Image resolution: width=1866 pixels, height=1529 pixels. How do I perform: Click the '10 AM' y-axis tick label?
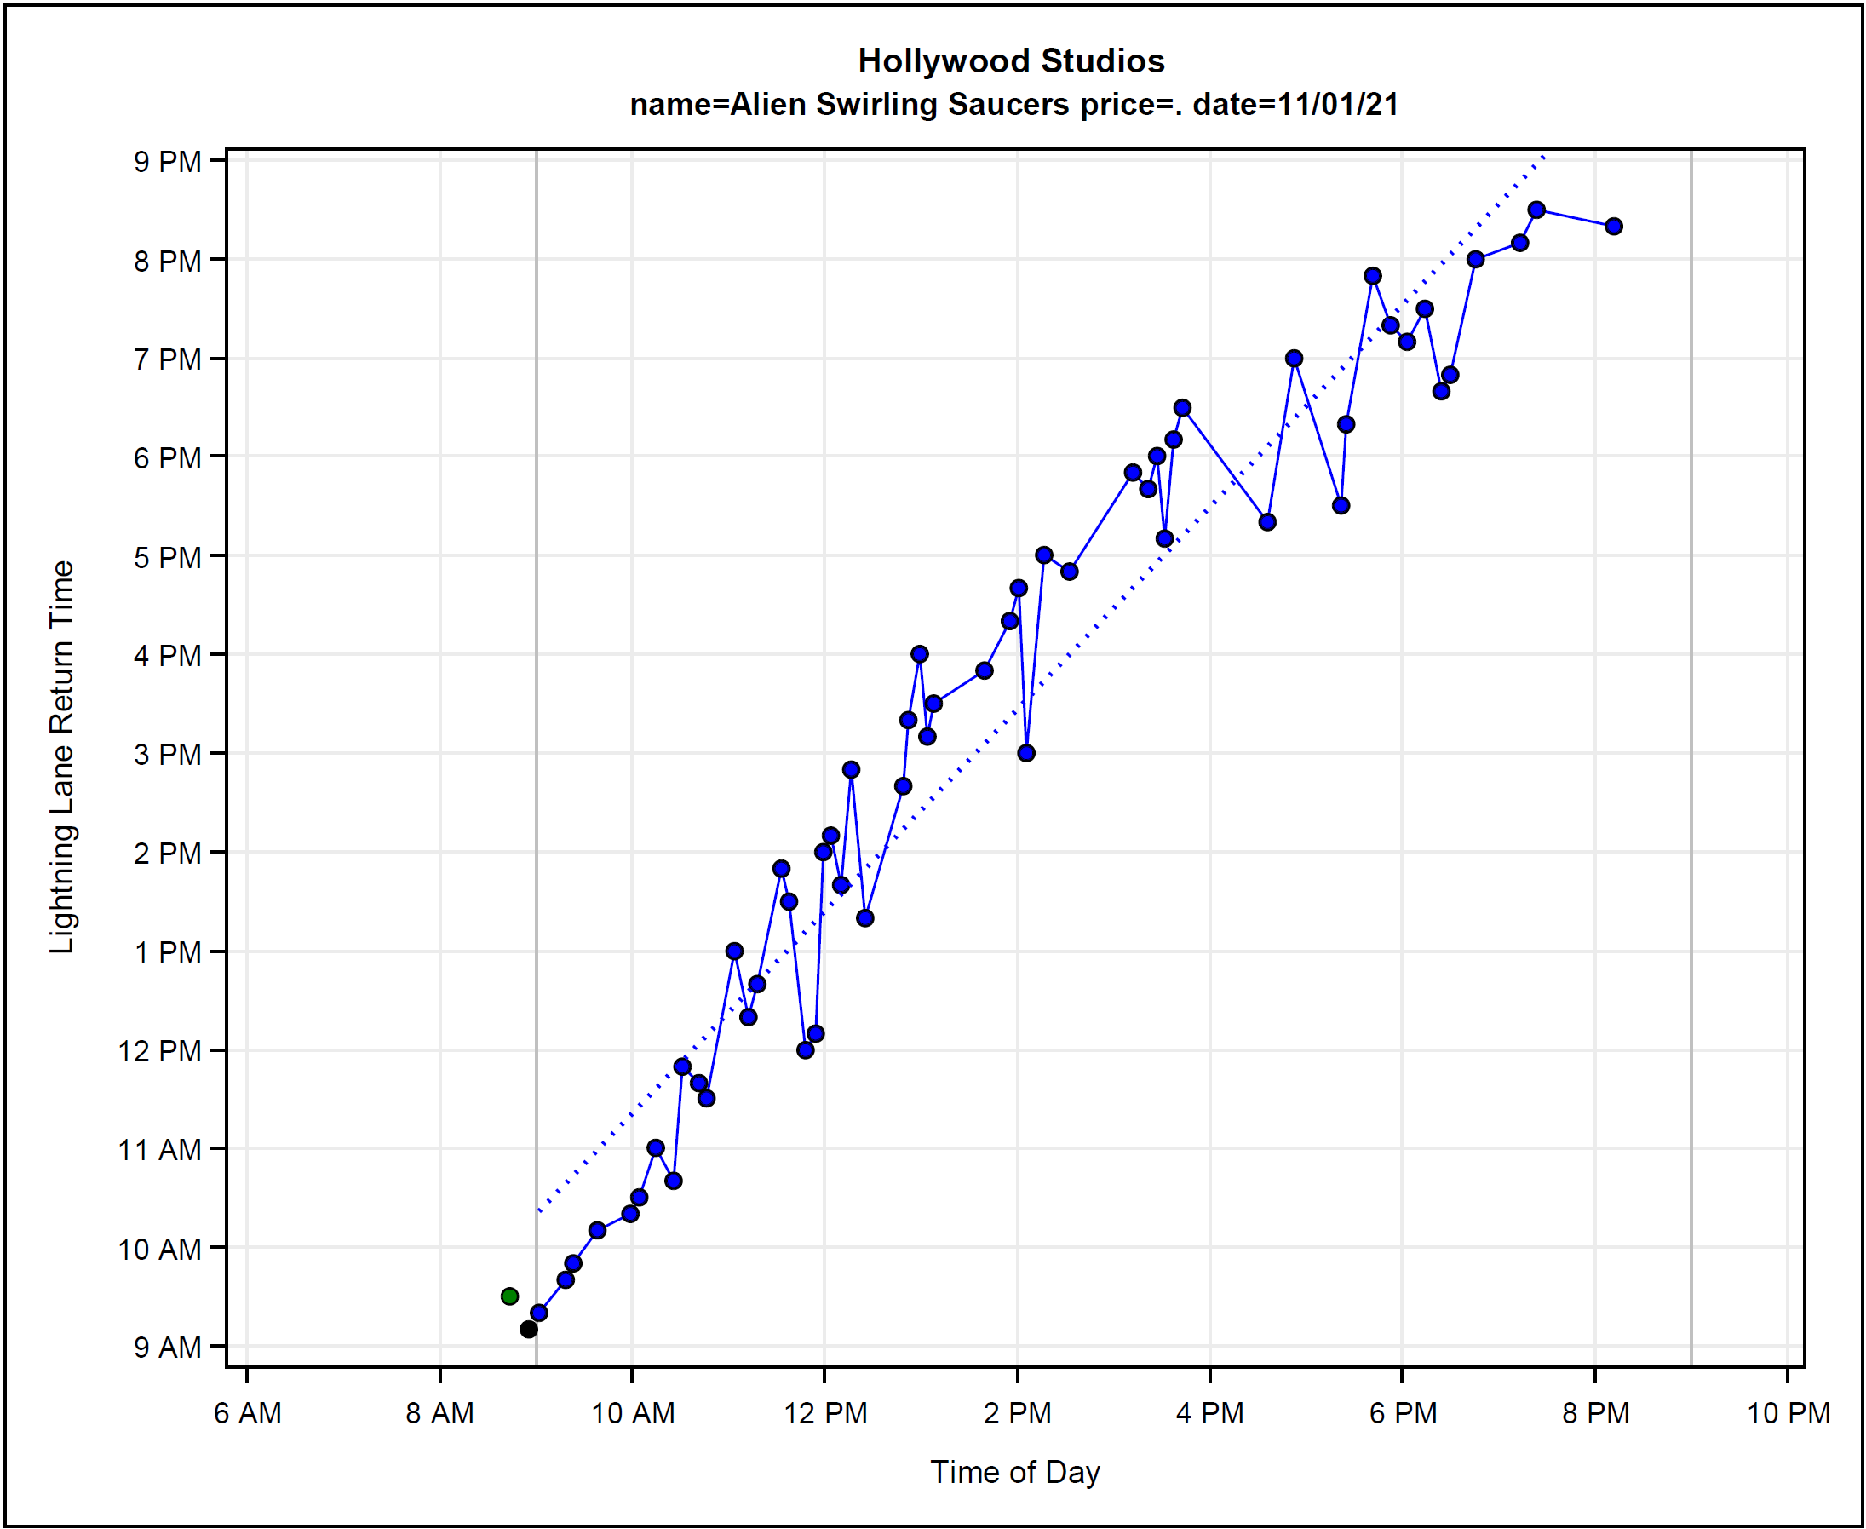click(159, 1249)
